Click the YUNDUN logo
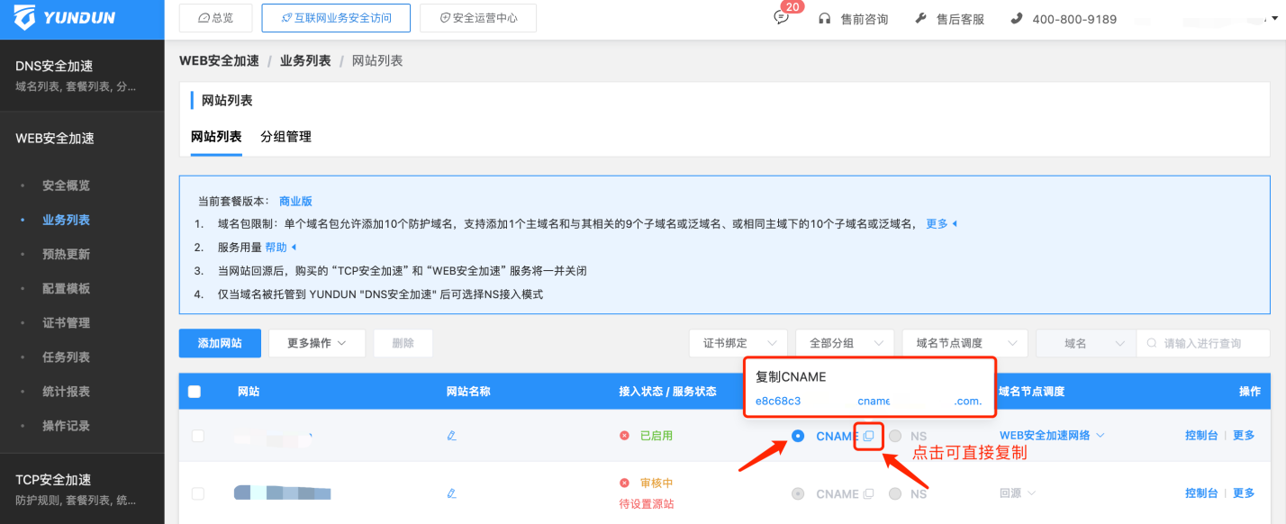Viewport: 1286px width, 524px height. pyautogui.click(x=65, y=17)
